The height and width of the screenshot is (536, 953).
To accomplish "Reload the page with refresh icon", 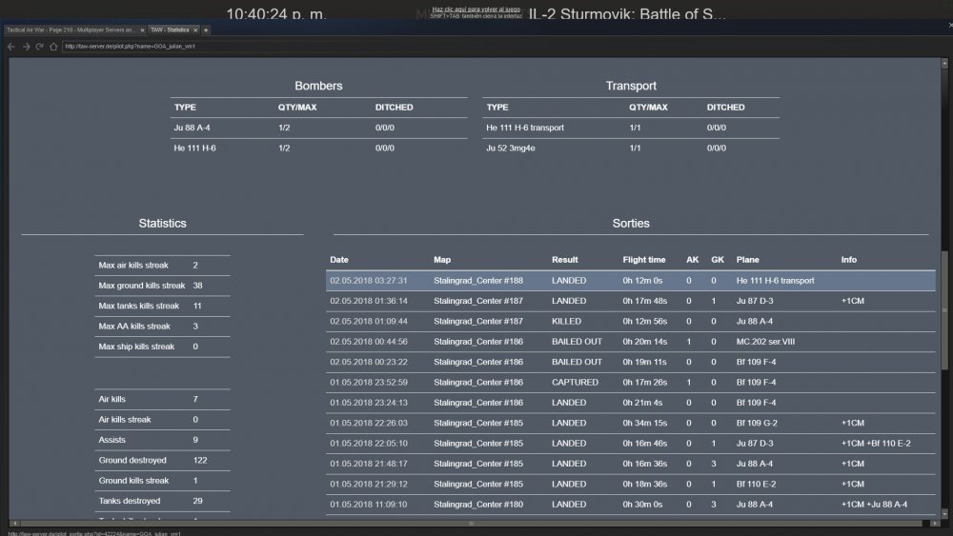I will pyautogui.click(x=40, y=46).
